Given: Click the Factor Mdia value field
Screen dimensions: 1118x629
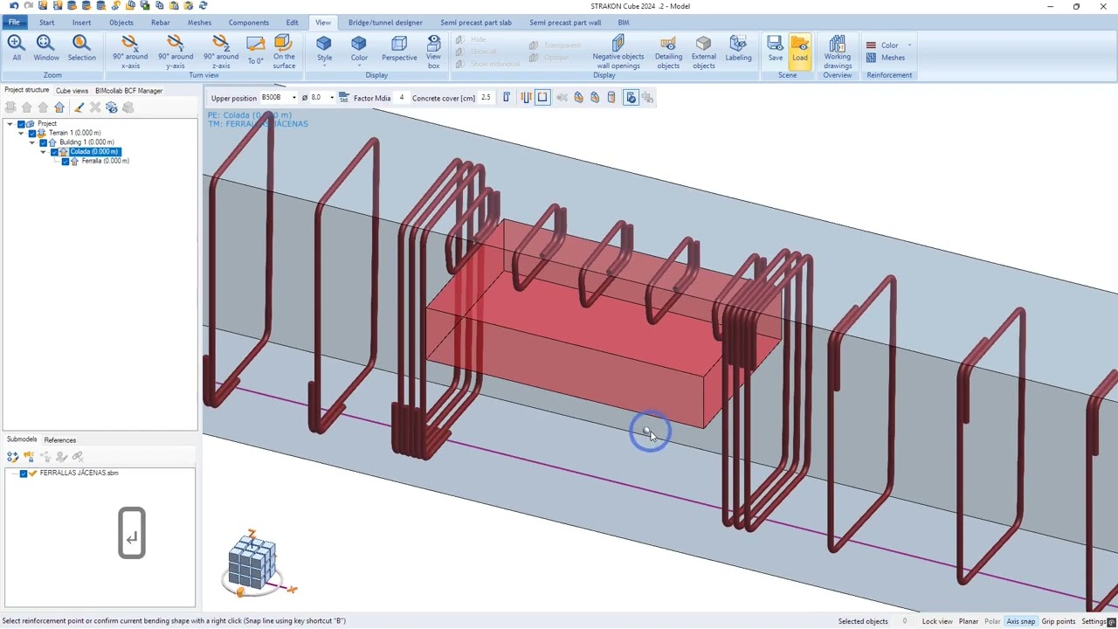Looking at the screenshot, I should click(x=401, y=98).
